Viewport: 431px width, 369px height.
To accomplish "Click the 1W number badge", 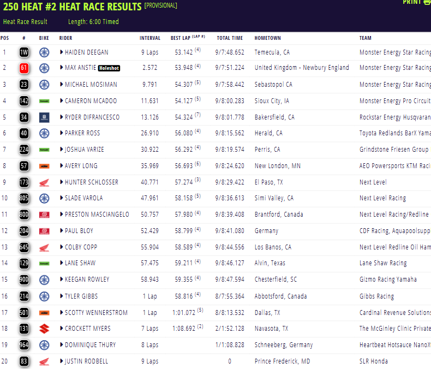I will 24,52.
